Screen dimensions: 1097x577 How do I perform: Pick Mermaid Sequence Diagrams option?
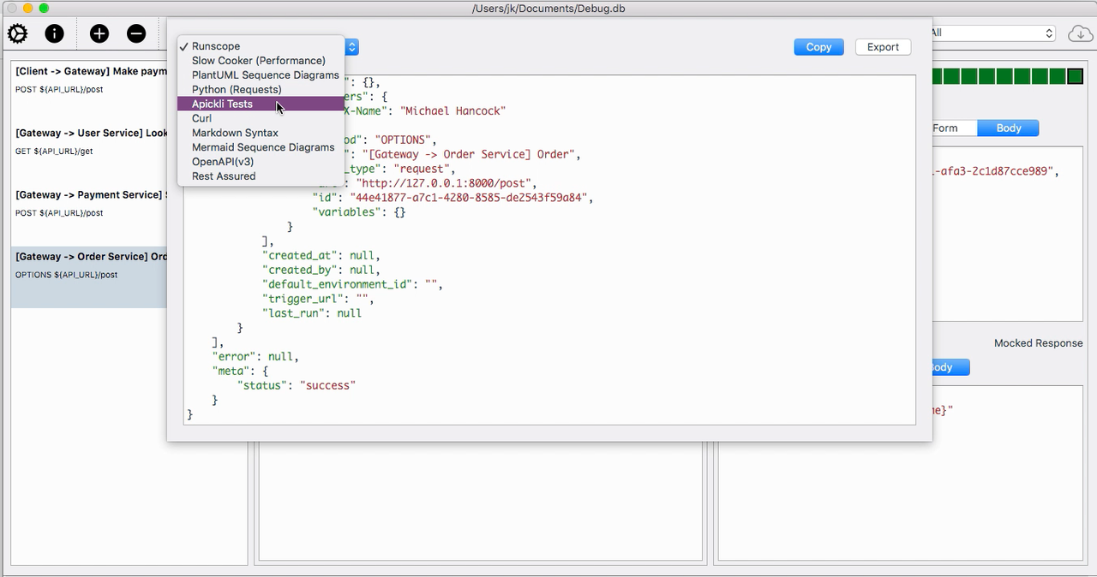[263, 147]
